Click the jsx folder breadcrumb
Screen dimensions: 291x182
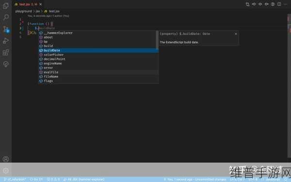pos(38,11)
